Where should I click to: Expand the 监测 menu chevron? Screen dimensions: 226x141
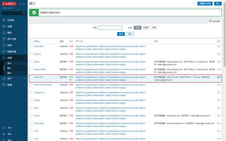(25, 27)
